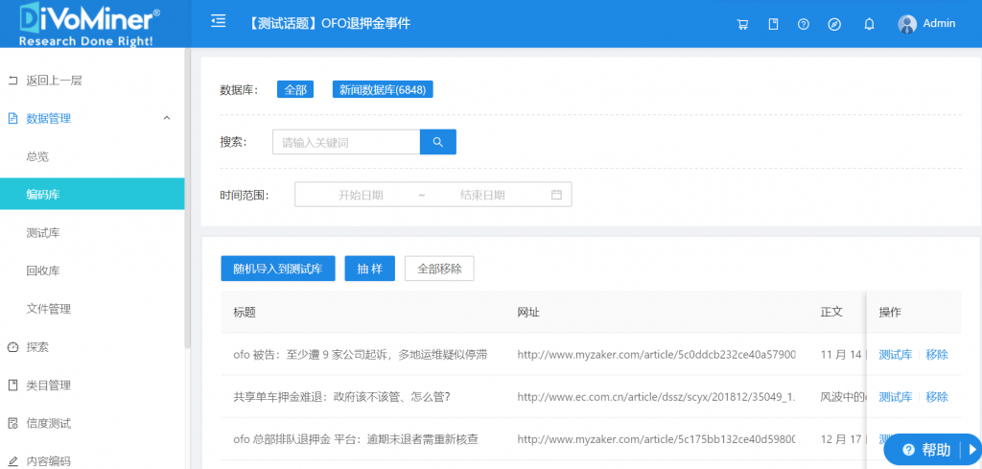Viewport: 982px width, 469px height.
Task: Open the shopping cart icon
Action: (x=743, y=24)
